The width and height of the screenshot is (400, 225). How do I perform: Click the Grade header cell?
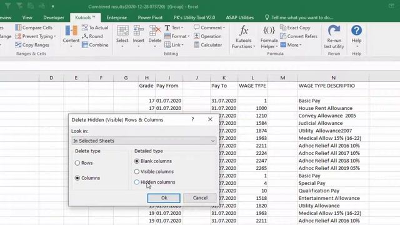tap(146, 86)
